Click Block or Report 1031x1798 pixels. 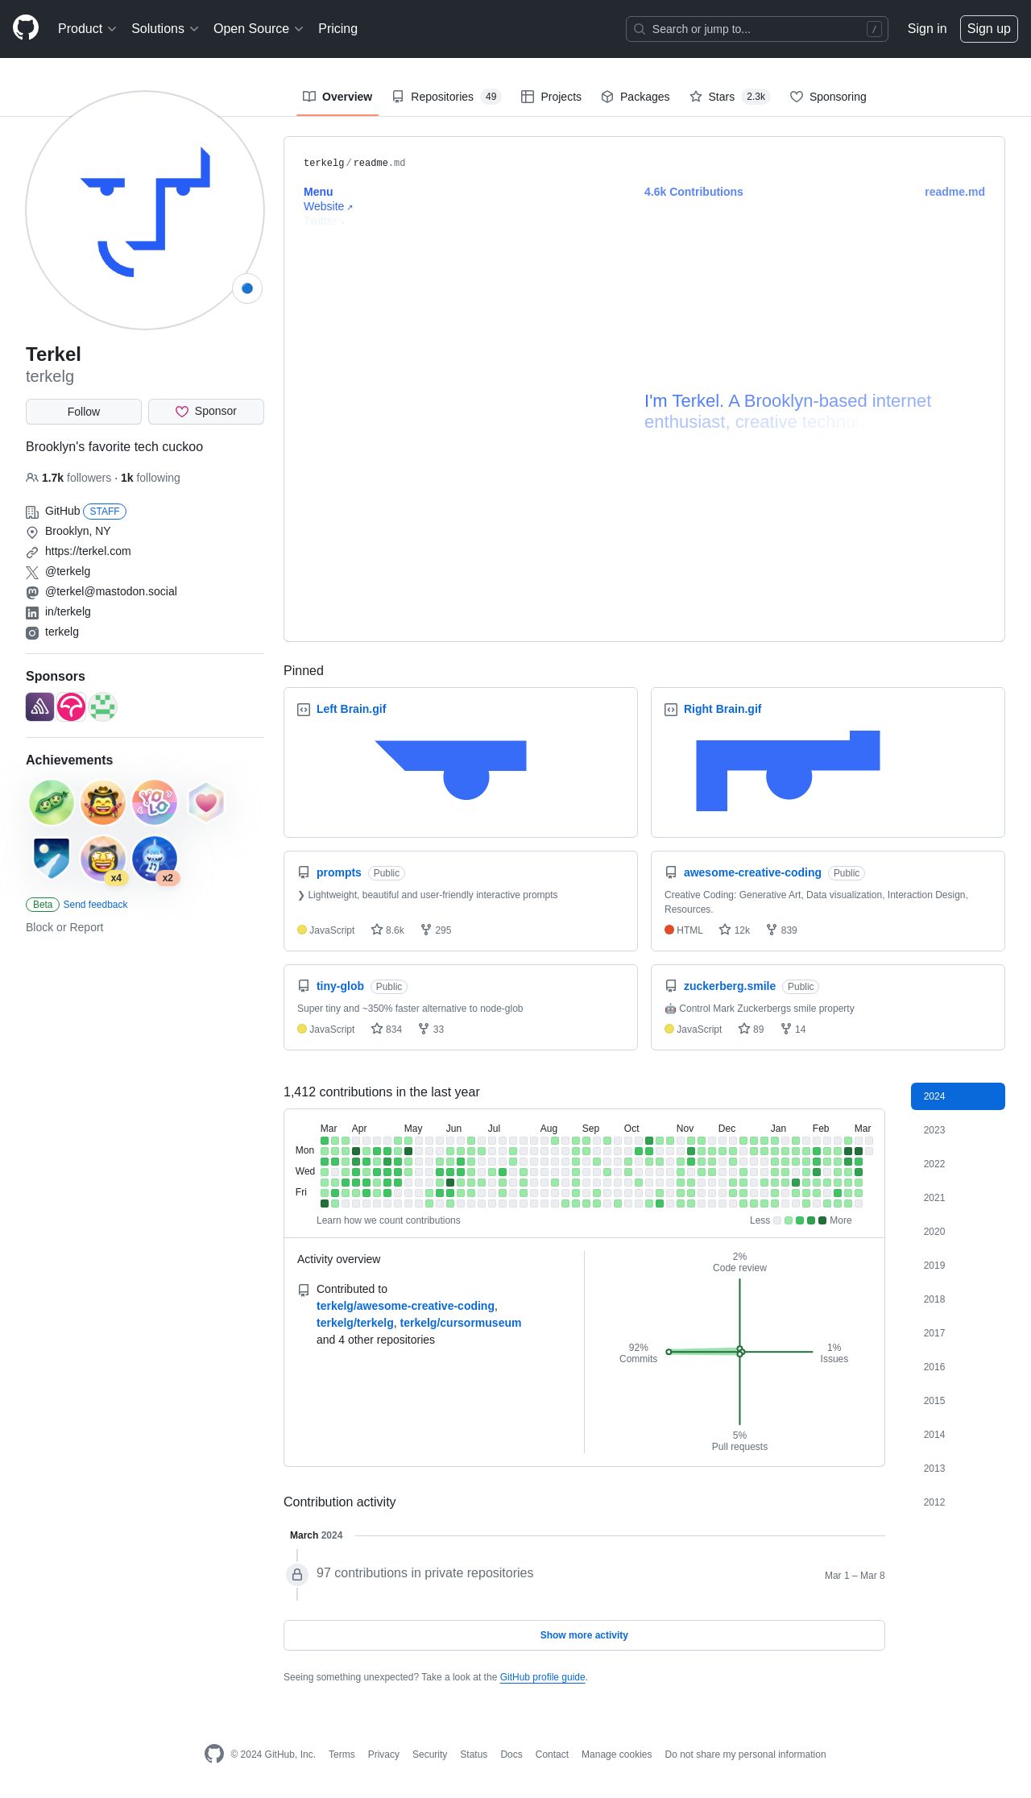coord(64,927)
